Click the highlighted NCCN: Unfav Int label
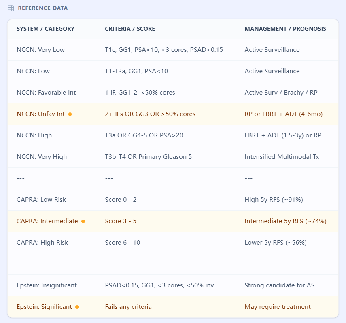 (x=40, y=114)
